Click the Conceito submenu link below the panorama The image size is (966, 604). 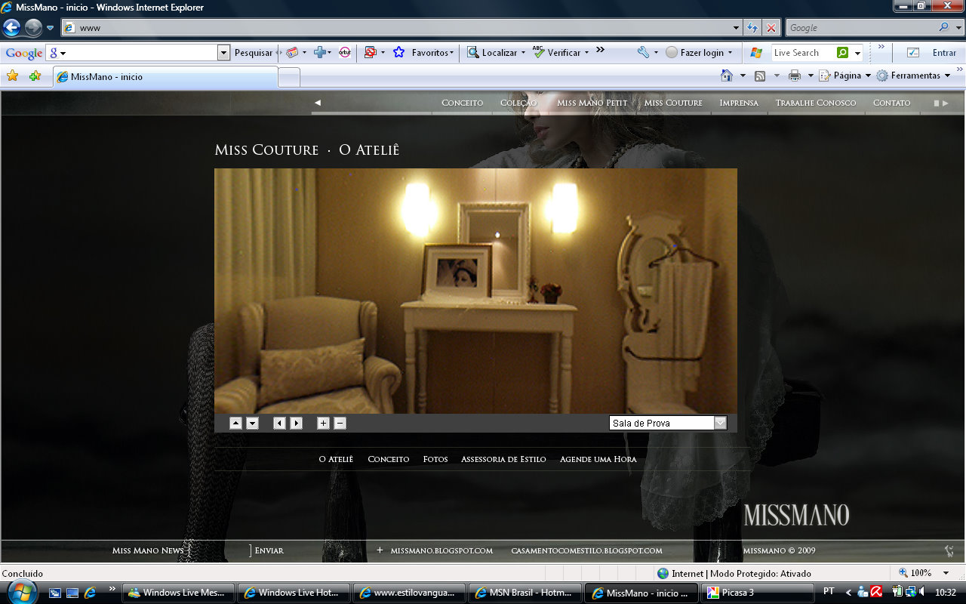tap(389, 459)
